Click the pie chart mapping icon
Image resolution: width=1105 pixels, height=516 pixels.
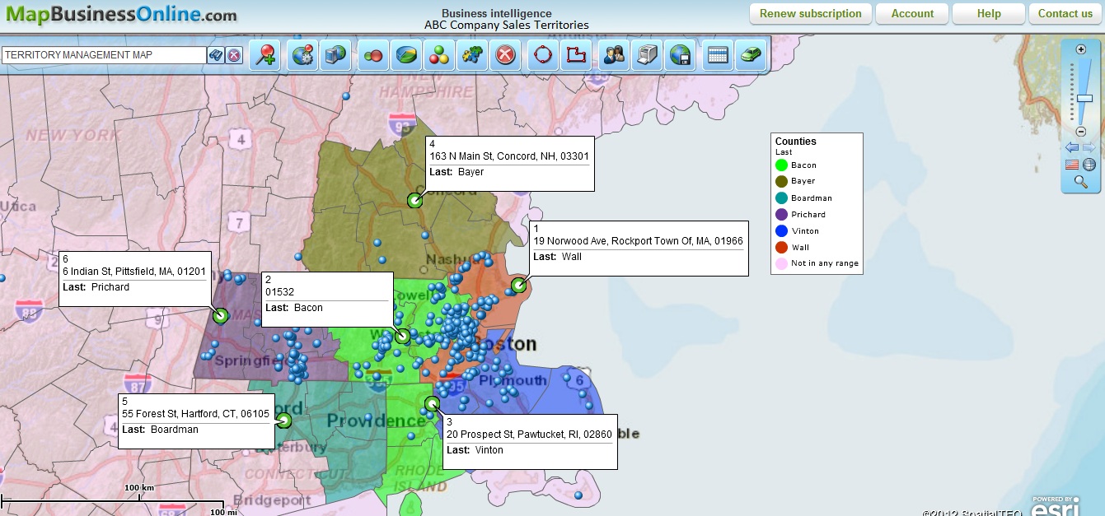(406, 55)
